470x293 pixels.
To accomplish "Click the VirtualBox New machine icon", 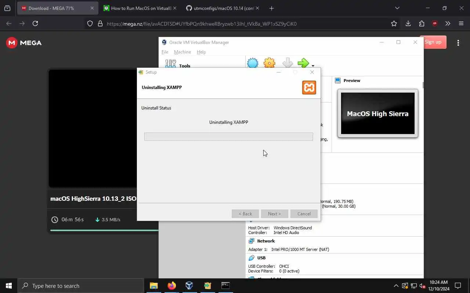I will coord(253,63).
